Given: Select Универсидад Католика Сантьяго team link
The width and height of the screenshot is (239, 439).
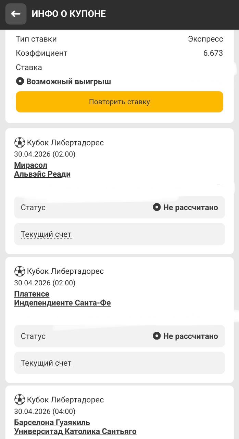Looking at the screenshot, I should coord(75,431).
